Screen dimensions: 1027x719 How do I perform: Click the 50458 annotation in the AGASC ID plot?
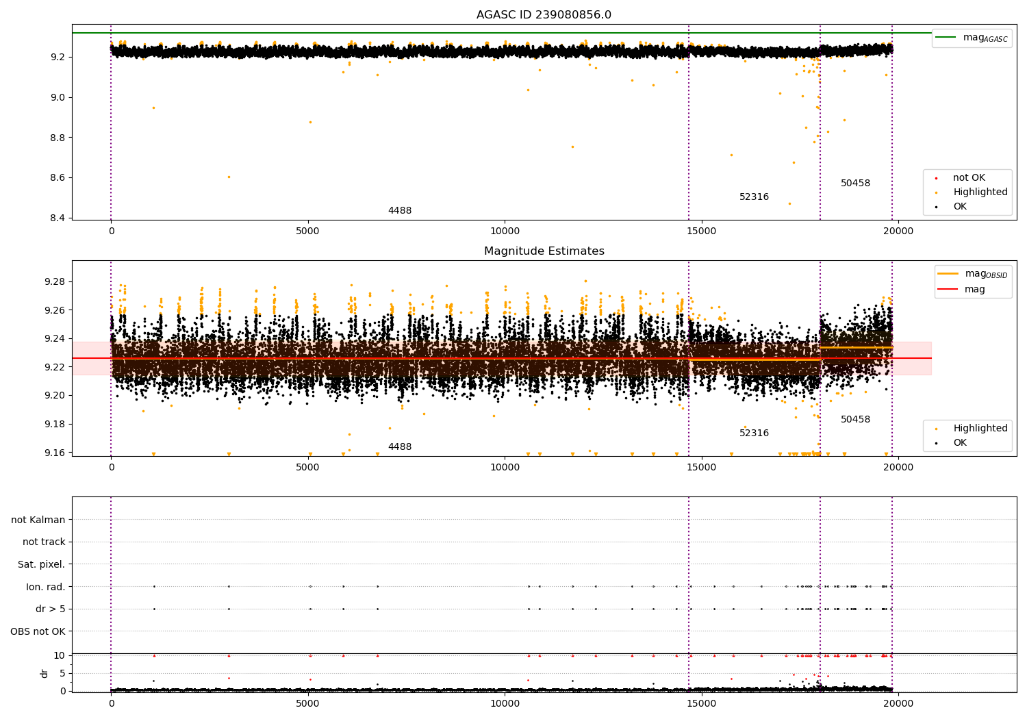pyautogui.click(x=855, y=184)
